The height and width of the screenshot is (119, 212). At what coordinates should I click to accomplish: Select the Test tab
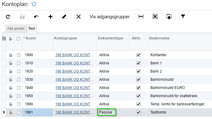[31, 29]
